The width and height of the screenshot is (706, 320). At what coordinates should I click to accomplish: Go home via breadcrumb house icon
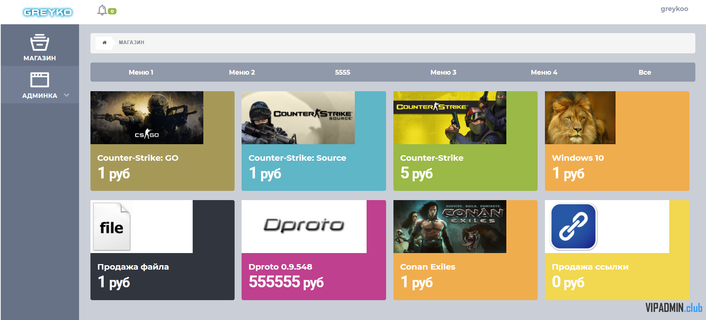click(104, 43)
